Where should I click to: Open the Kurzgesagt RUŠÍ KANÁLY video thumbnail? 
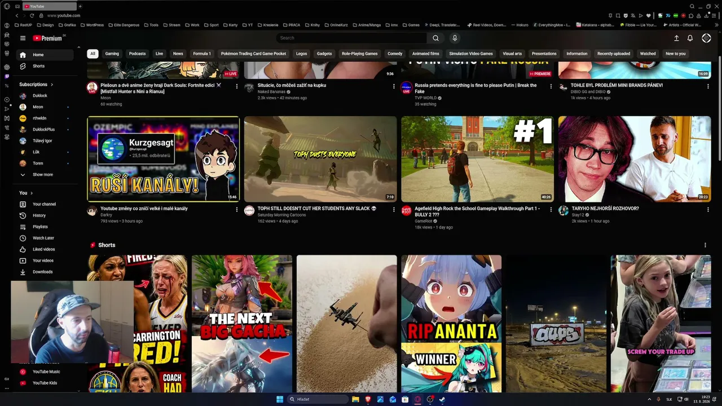(x=163, y=159)
